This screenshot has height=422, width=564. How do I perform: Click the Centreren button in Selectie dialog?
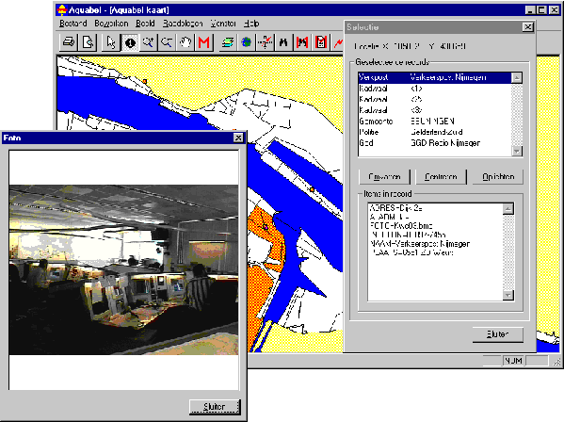pos(441,177)
